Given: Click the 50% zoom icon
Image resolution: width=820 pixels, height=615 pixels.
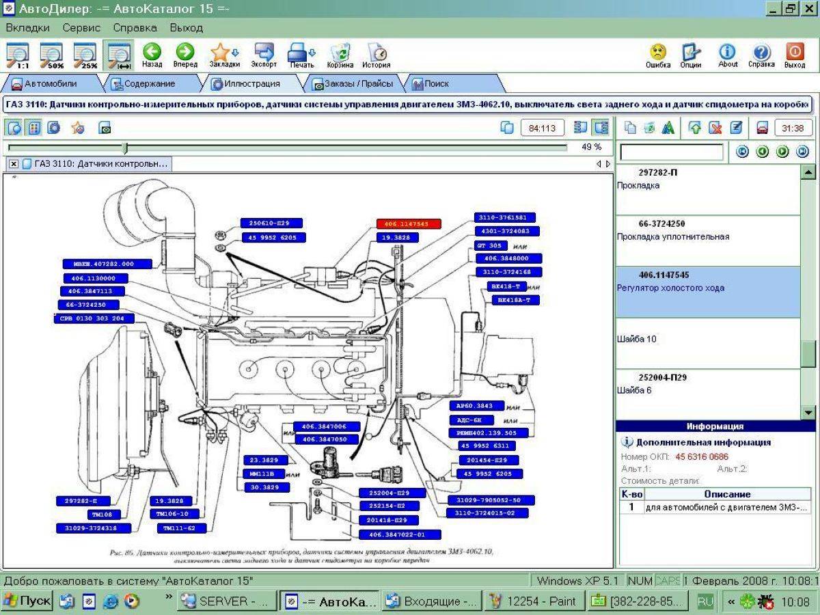Looking at the screenshot, I should 51,56.
